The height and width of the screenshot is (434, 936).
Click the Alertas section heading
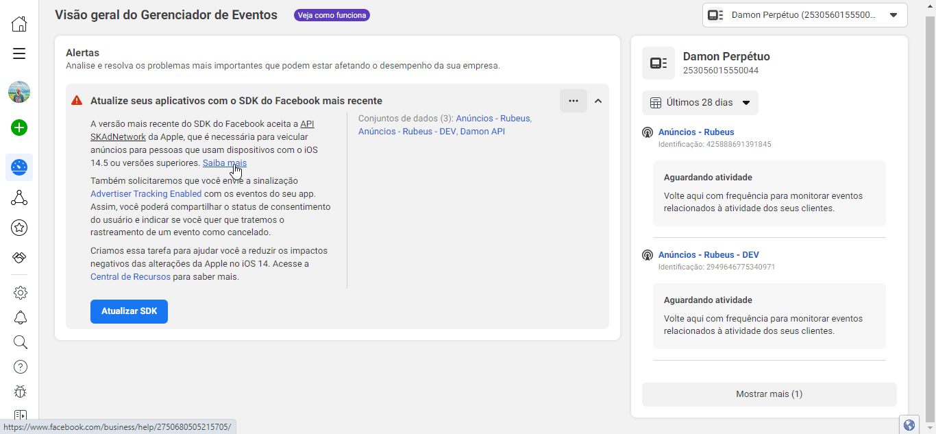click(x=82, y=53)
